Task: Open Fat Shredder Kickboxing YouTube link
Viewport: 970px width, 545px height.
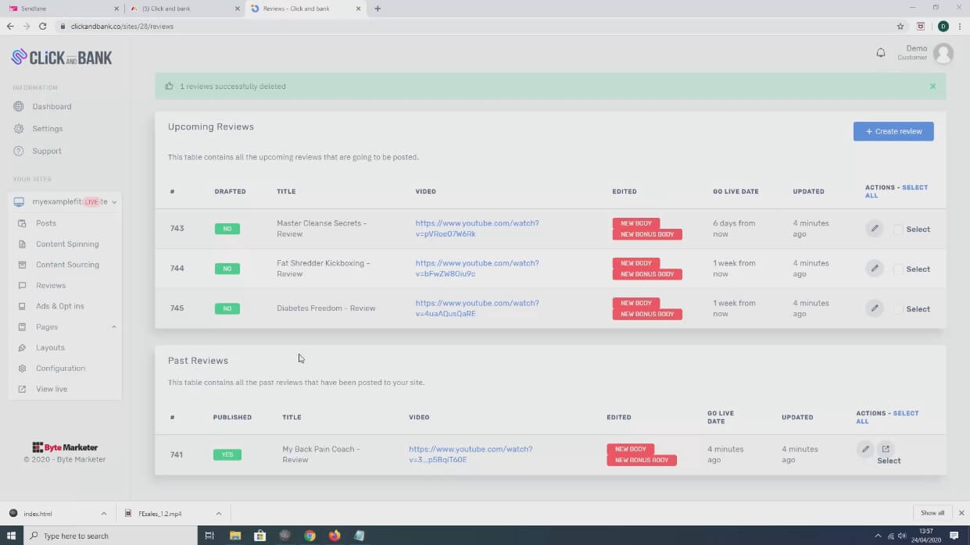Action: pyautogui.click(x=477, y=269)
